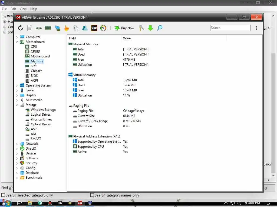Image resolution: width=277 pixels, height=207 pixels.
Task: Open Edit menu in System Information
Action: tap(13, 9)
